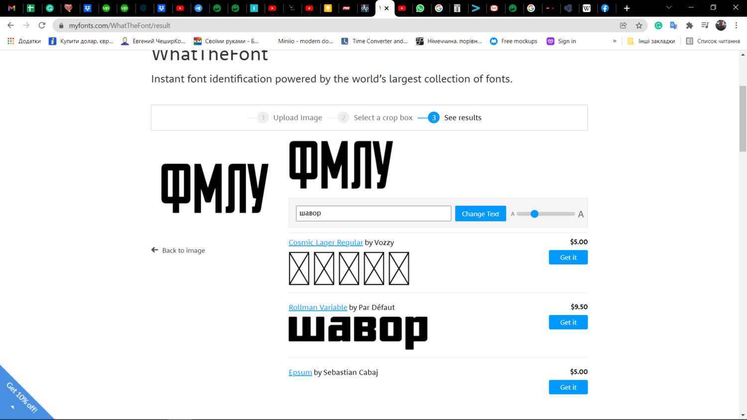
Task: Open the Grammarly browser tab
Action: (50, 8)
